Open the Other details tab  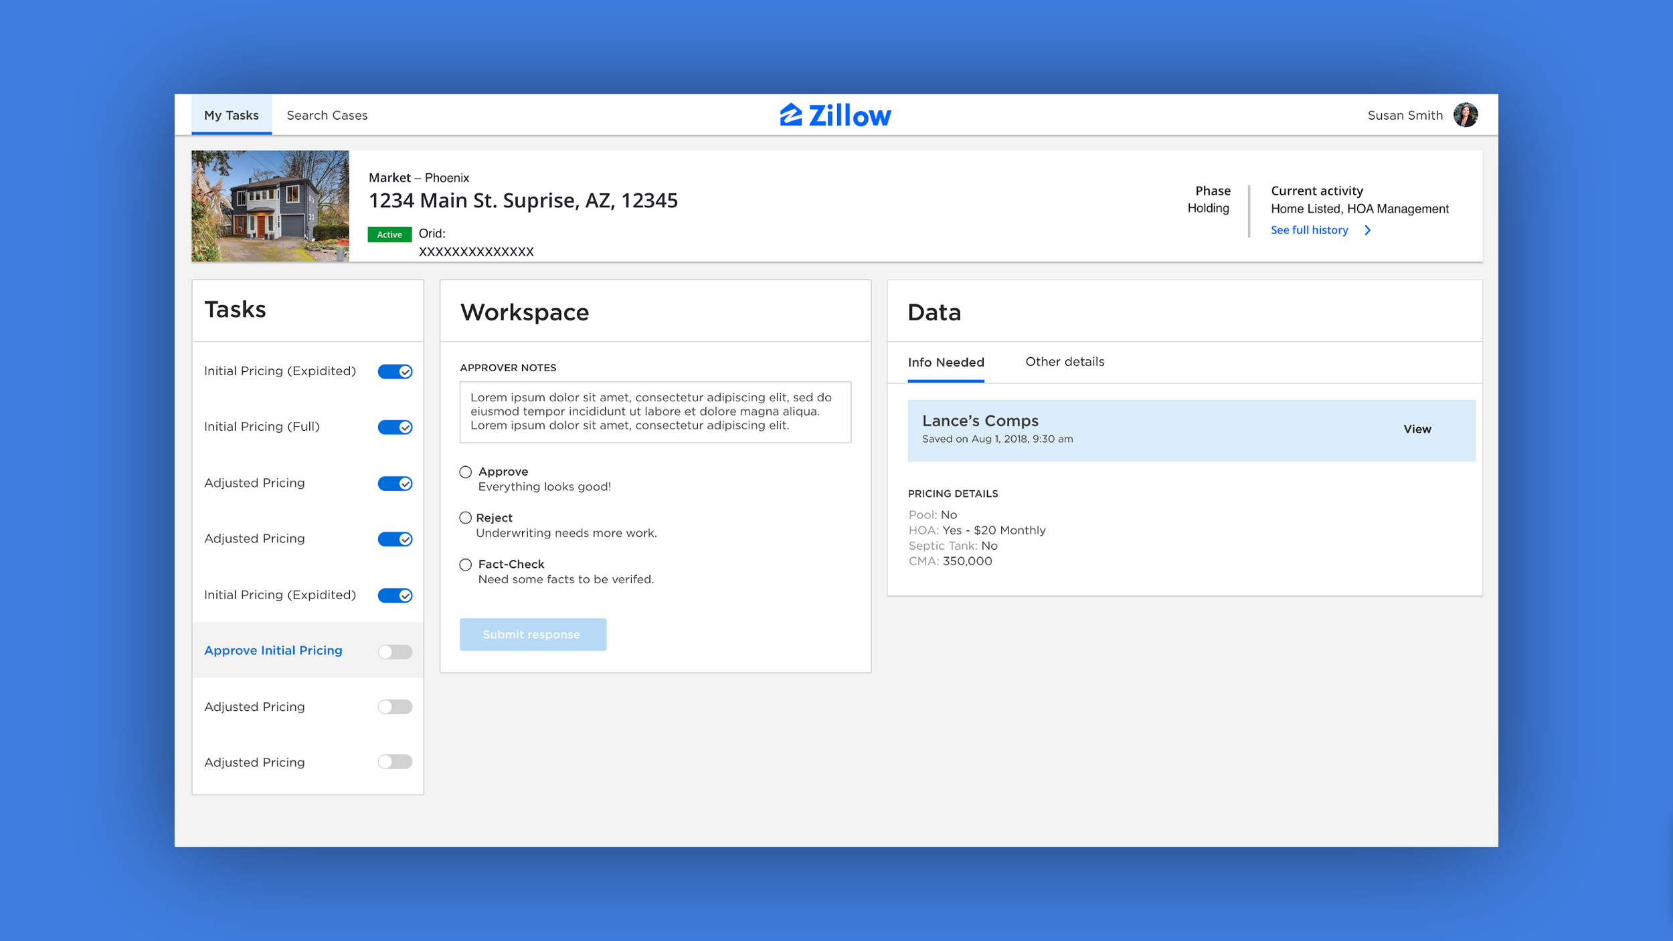tap(1065, 362)
